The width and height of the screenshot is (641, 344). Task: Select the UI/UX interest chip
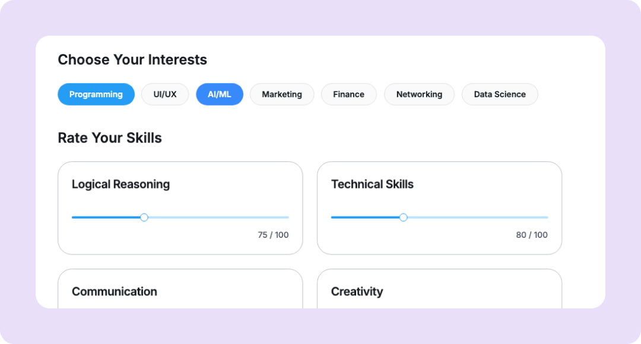pos(165,94)
